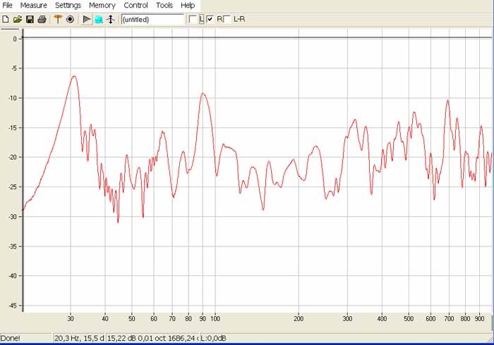Click the New file icon
This screenshot has height=345, width=494.
[x=6, y=19]
